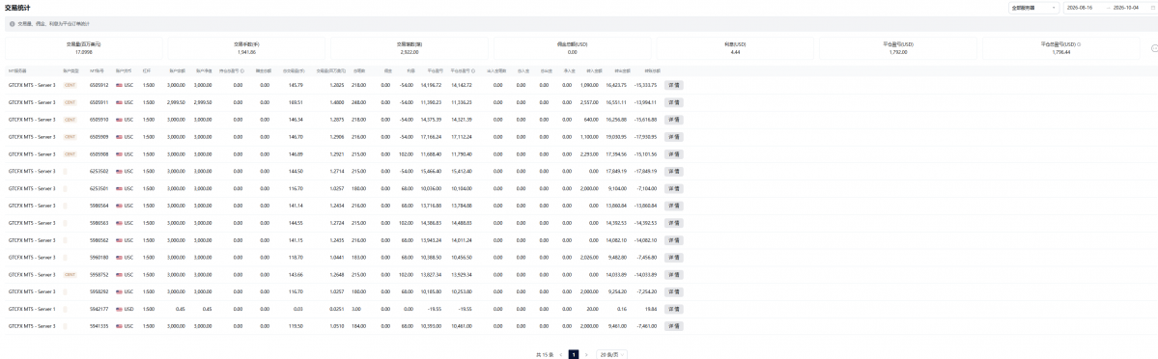The width and height of the screenshot is (1158, 359).
Task: Click the US flag icon for account 5986562
Action: (x=119, y=240)
